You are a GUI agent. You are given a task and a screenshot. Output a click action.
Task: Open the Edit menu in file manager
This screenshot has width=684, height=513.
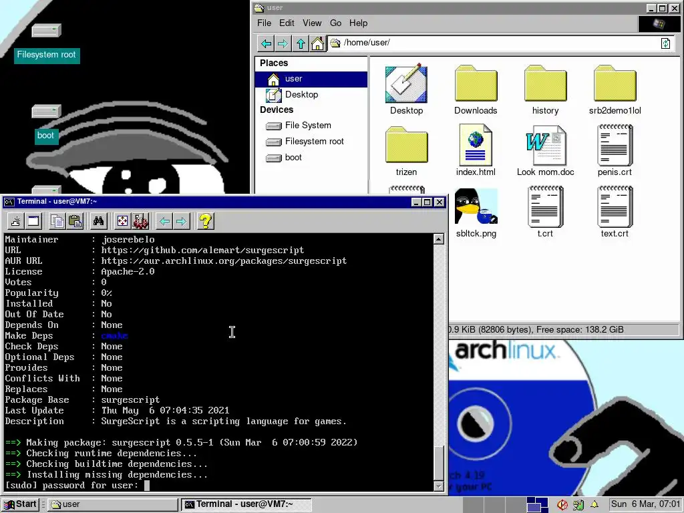pyautogui.click(x=287, y=23)
